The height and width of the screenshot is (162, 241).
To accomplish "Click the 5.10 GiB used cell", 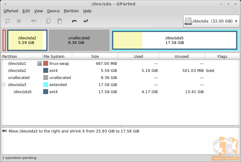I will click(150, 70).
